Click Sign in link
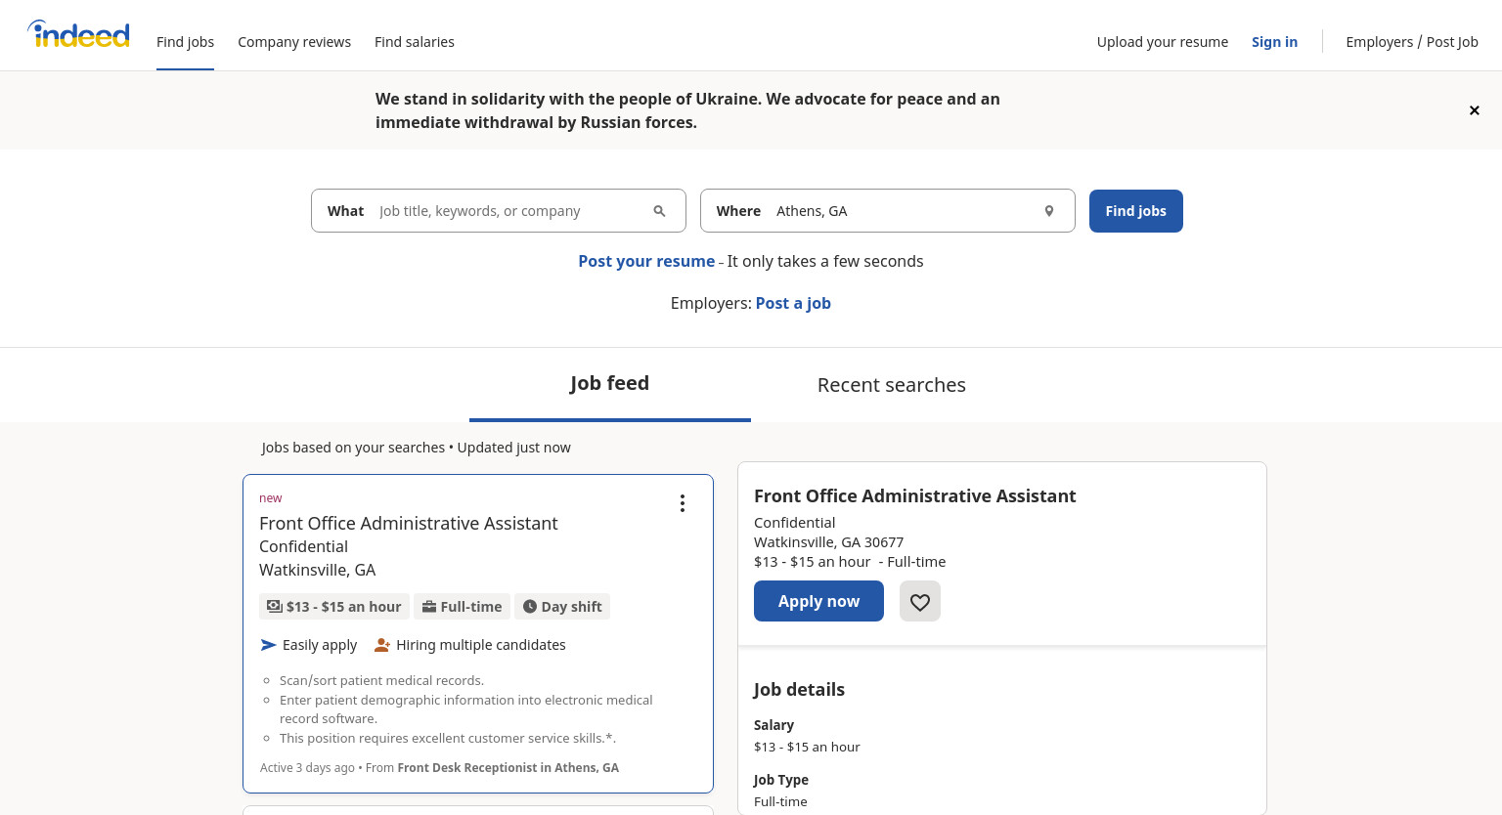Screen dimensions: 1502x815 pyautogui.click(x=1274, y=42)
